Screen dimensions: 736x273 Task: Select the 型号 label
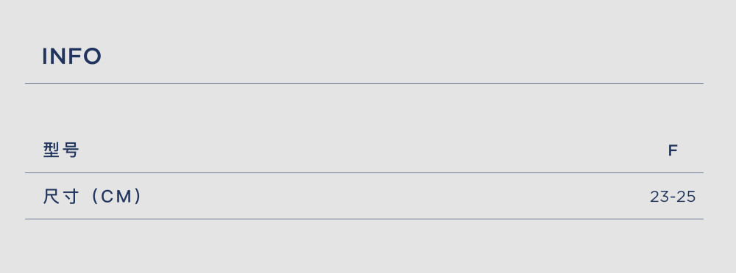pos(61,150)
